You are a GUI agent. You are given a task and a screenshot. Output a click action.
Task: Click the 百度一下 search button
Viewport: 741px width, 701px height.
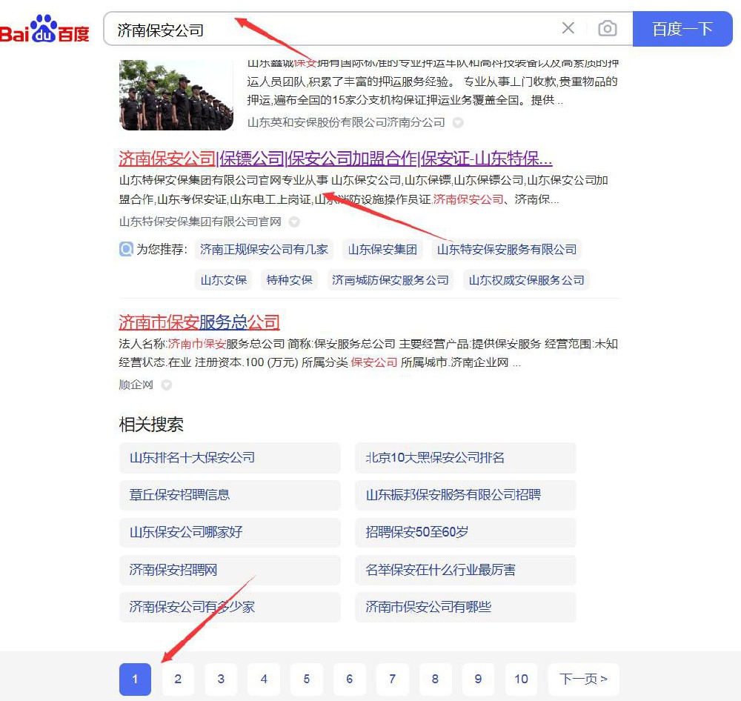[682, 29]
